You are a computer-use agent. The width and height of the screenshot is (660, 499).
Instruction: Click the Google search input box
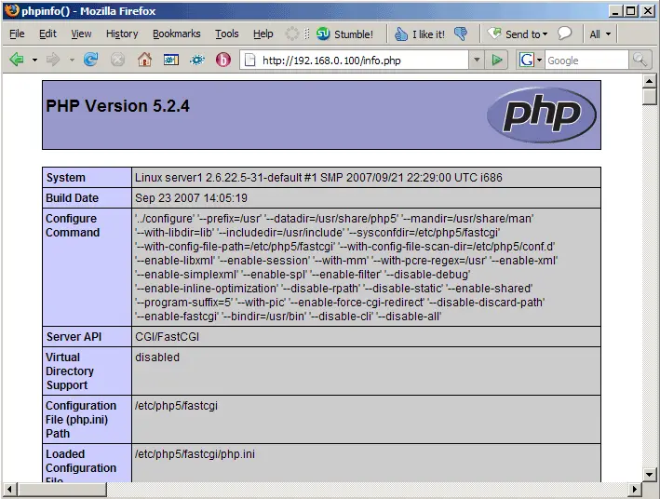[585, 60]
